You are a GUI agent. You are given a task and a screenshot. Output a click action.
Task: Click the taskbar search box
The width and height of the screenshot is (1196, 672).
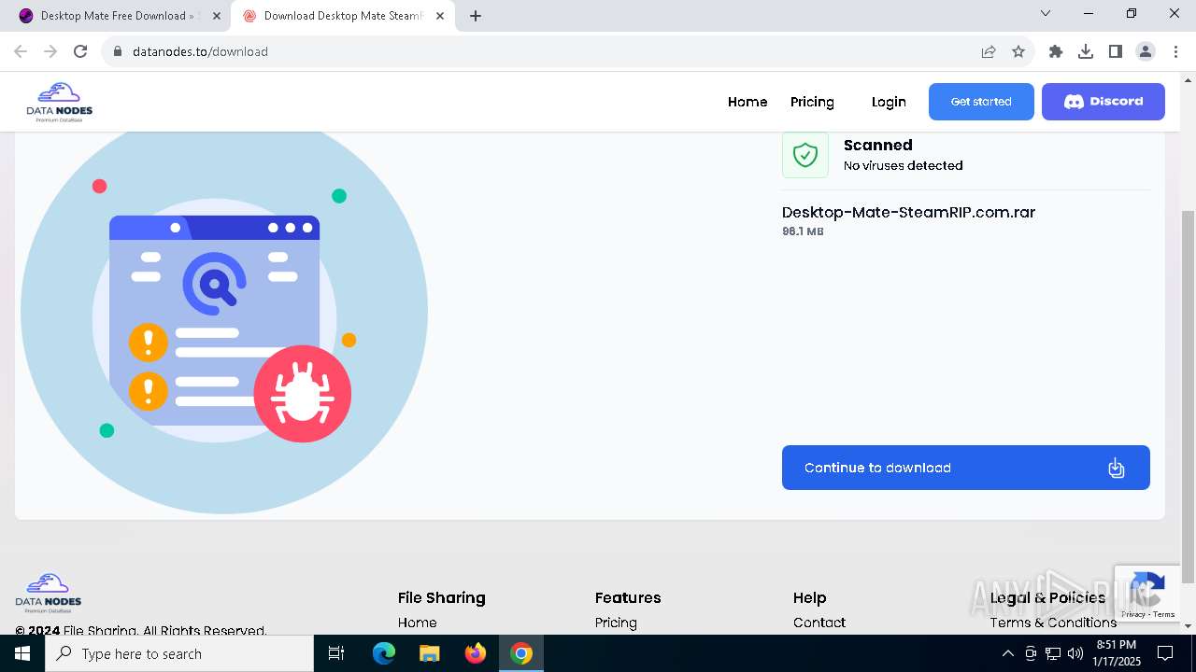[x=179, y=653]
